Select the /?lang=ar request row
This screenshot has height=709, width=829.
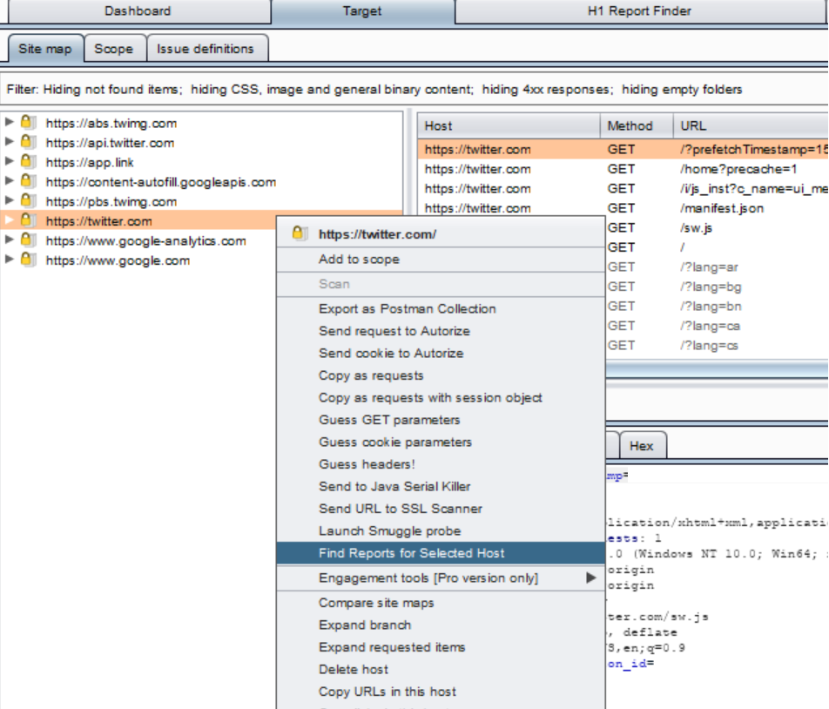(717, 267)
